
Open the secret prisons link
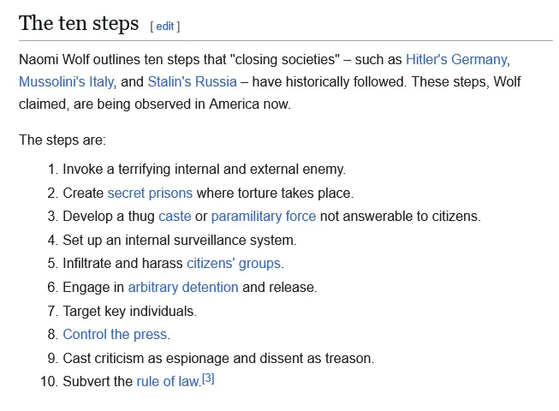click(x=150, y=193)
